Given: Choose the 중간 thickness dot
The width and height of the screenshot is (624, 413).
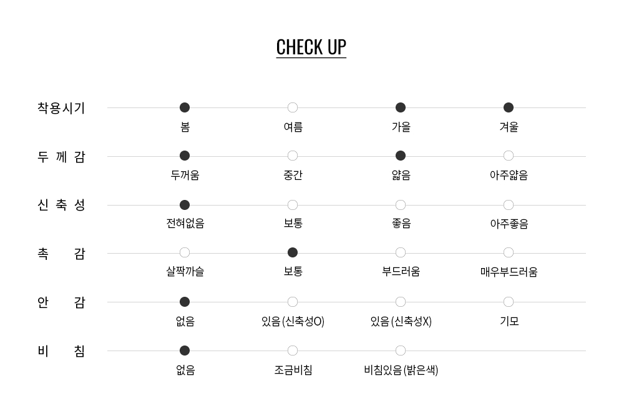Looking at the screenshot, I should (x=293, y=156).
